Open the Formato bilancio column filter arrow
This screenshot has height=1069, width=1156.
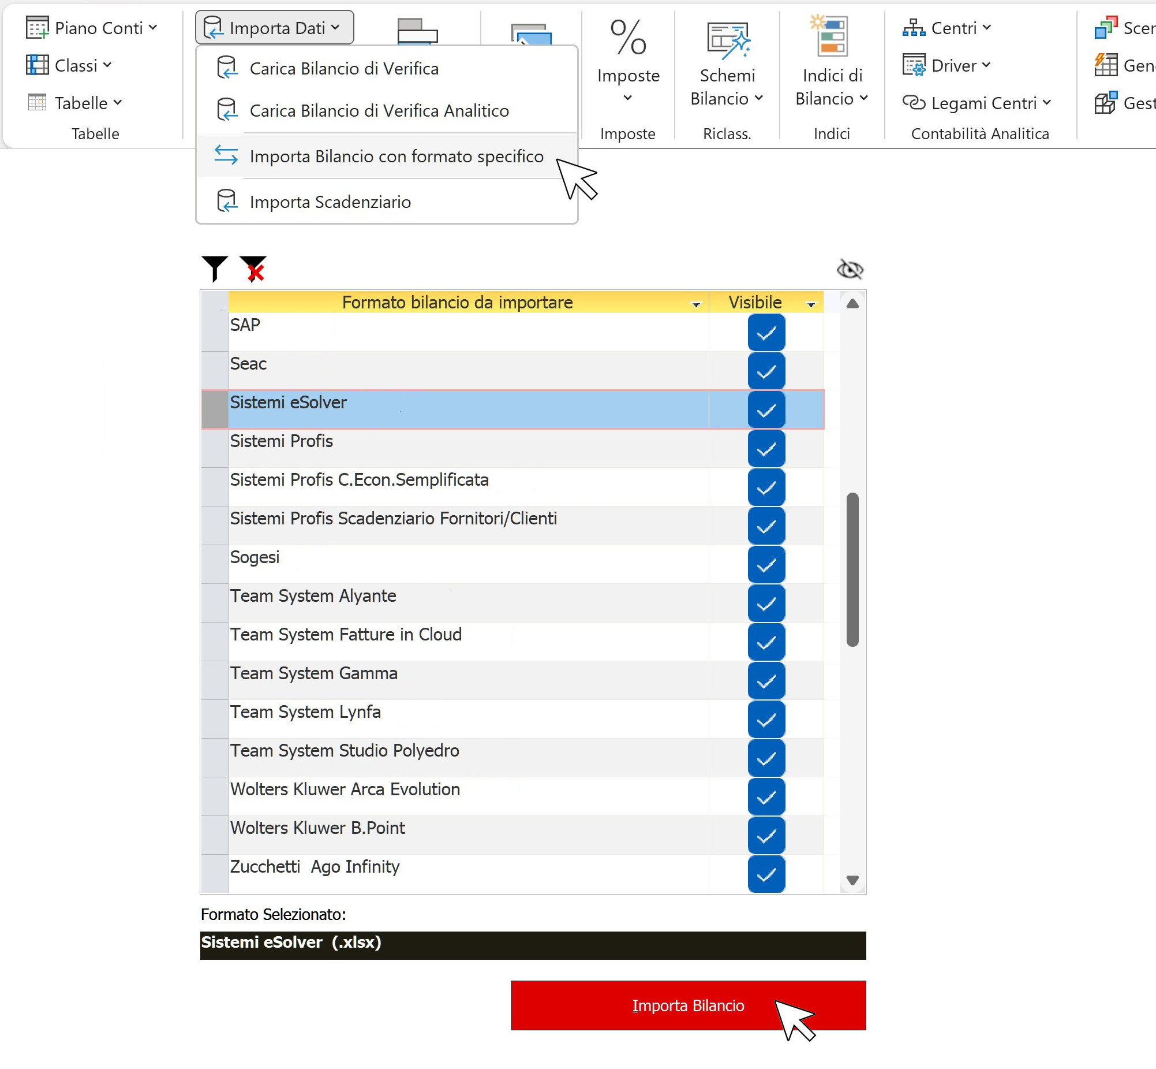pyautogui.click(x=696, y=304)
